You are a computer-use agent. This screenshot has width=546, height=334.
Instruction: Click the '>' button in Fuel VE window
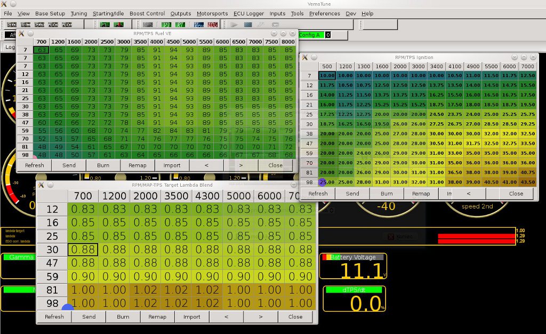click(241, 165)
